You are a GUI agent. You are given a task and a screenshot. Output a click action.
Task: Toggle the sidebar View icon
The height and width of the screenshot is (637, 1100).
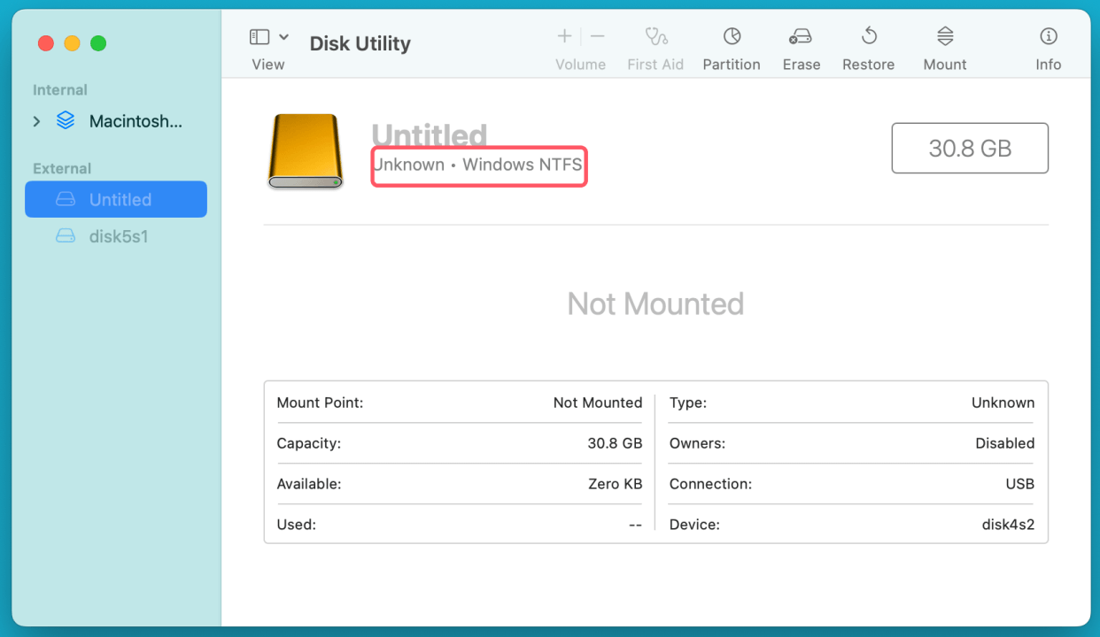[260, 36]
